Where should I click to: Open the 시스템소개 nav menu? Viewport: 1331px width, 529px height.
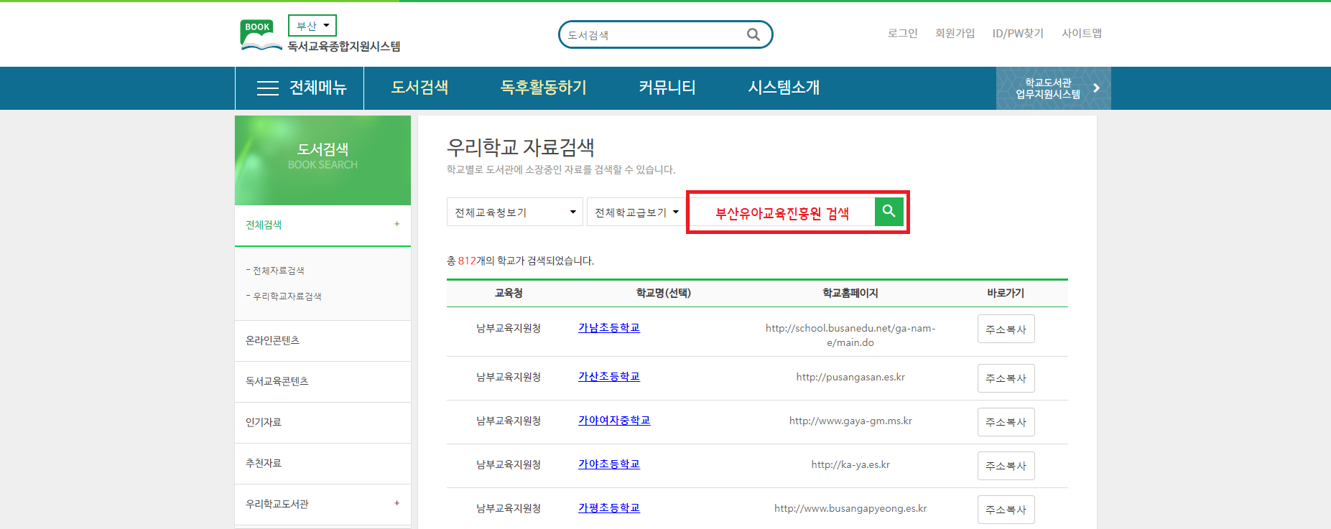(x=784, y=88)
